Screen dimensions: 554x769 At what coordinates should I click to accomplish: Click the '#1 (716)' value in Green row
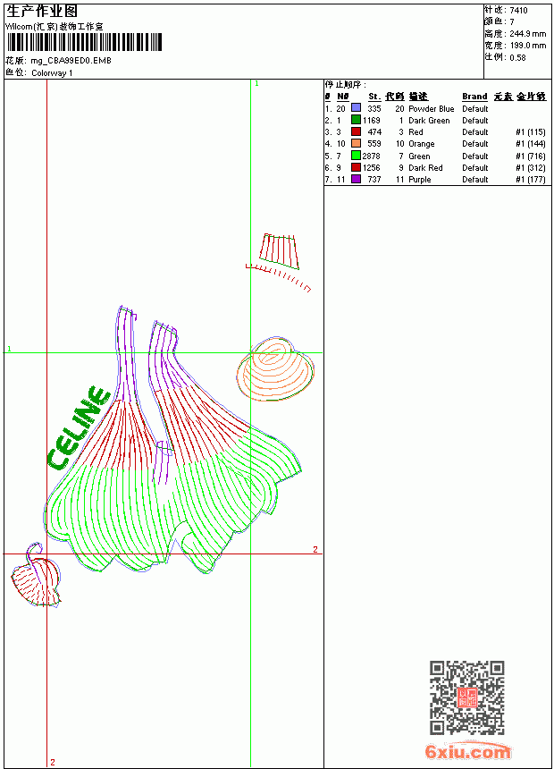click(531, 156)
